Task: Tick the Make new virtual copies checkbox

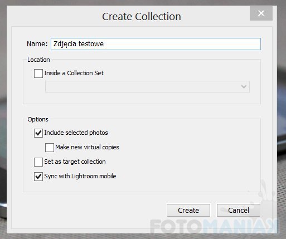Action: 50,148
